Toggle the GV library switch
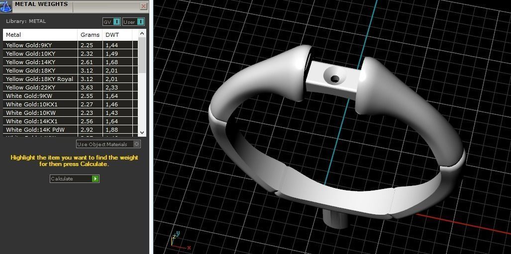 (112, 22)
